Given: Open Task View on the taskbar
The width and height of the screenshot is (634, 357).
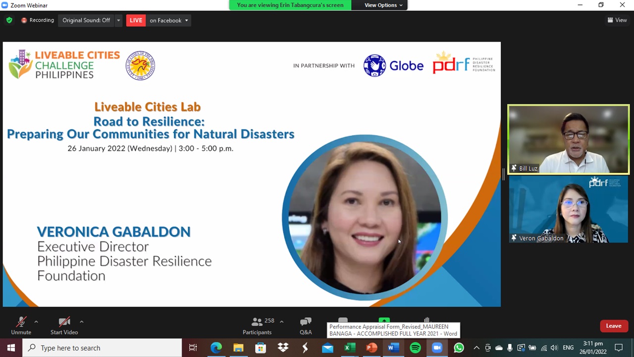Looking at the screenshot, I should point(193,348).
